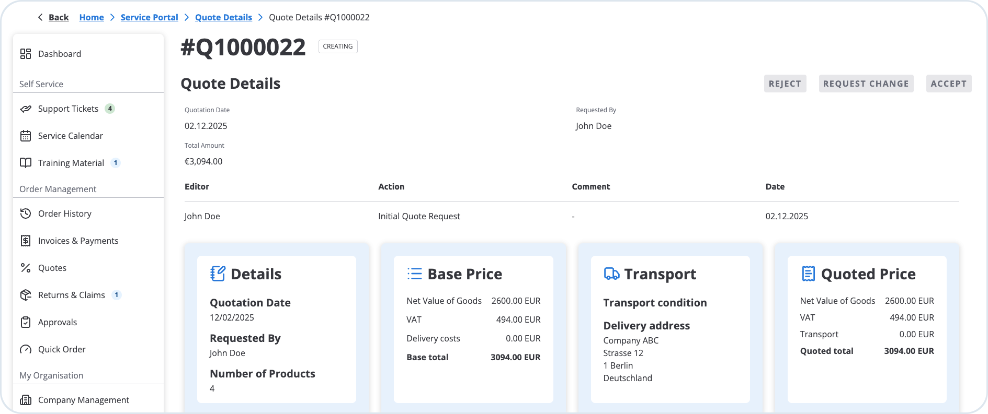Click the Invoices & Payments icon

(26, 241)
